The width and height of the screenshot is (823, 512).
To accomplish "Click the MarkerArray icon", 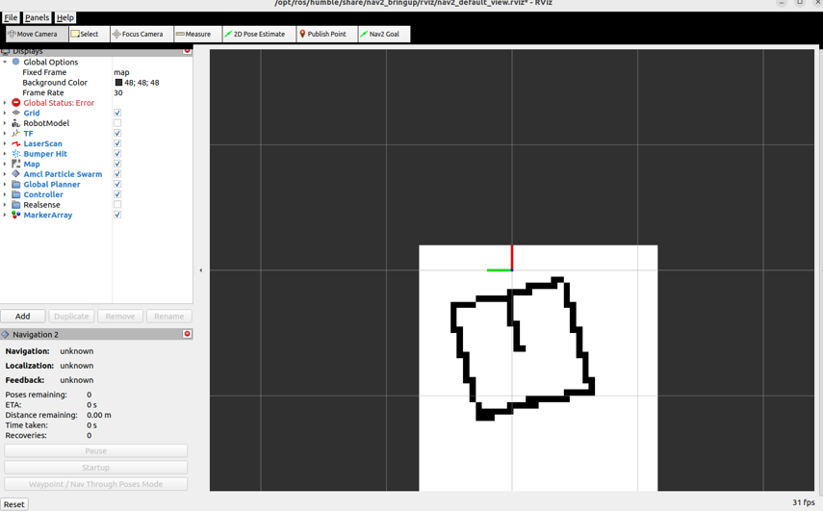I will pyautogui.click(x=15, y=215).
